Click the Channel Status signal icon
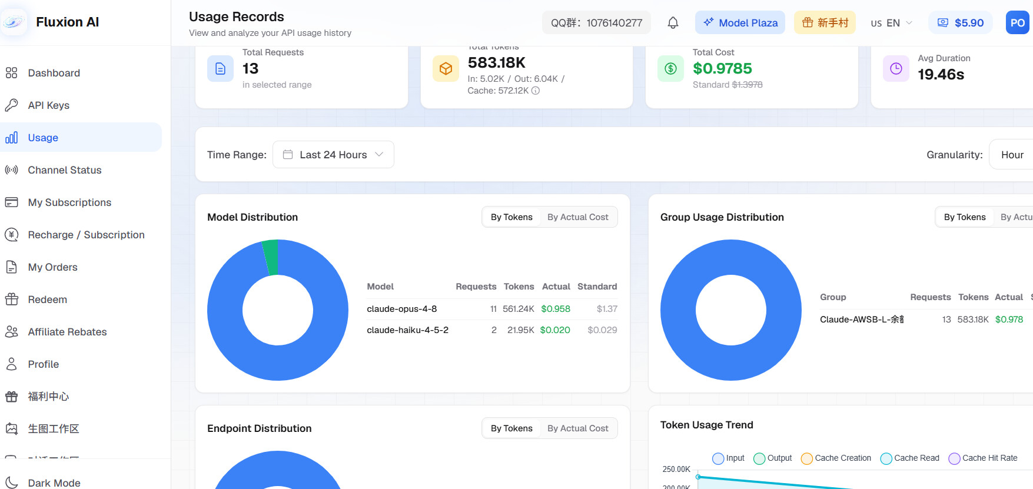Image resolution: width=1033 pixels, height=489 pixels. click(x=11, y=170)
